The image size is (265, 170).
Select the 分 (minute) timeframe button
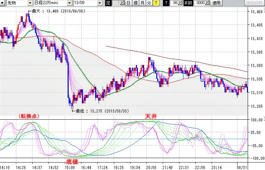pos(148,3)
